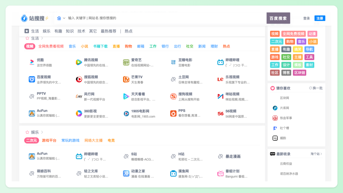Expand the 娱乐 section chevron

pyautogui.click(x=42, y=132)
